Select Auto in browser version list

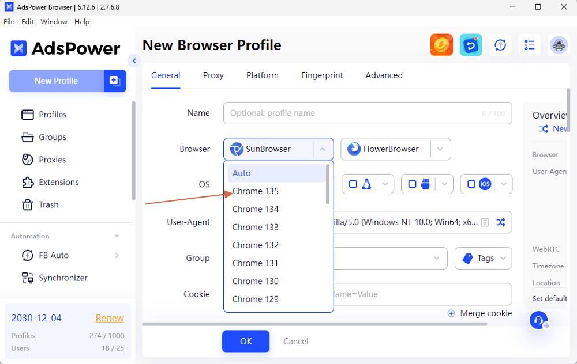click(276, 173)
